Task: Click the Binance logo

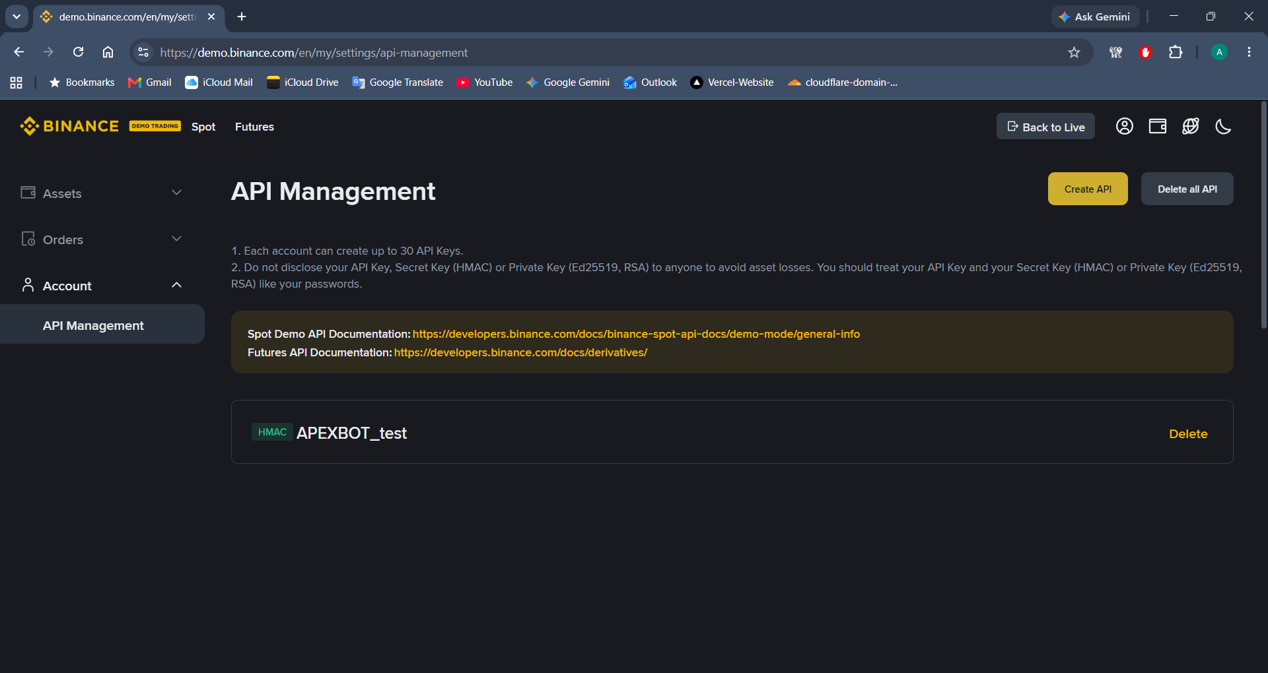Action: 69,126
